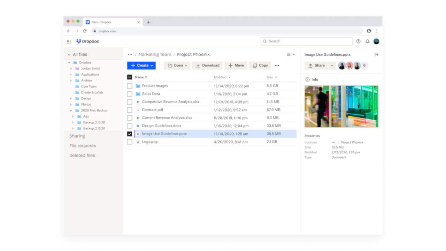Check the Product Images row checkbox
Image resolution: width=446 pixels, height=251 pixels.
click(x=130, y=86)
